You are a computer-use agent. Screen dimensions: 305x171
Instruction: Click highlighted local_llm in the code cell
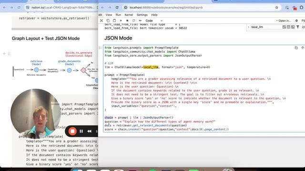pos(151,67)
